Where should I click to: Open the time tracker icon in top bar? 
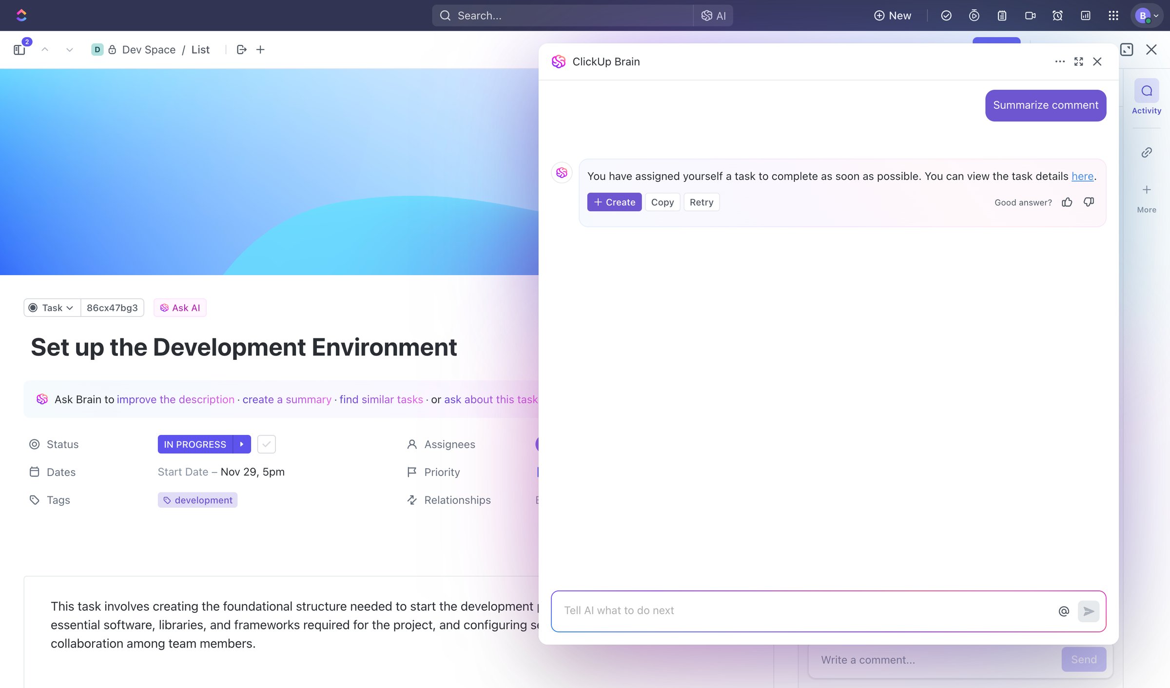coord(974,16)
